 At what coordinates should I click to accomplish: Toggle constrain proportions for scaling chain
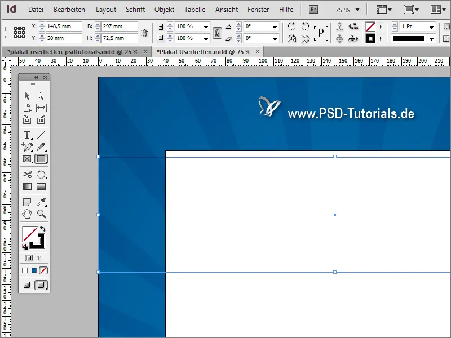pyautogui.click(x=217, y=33)
